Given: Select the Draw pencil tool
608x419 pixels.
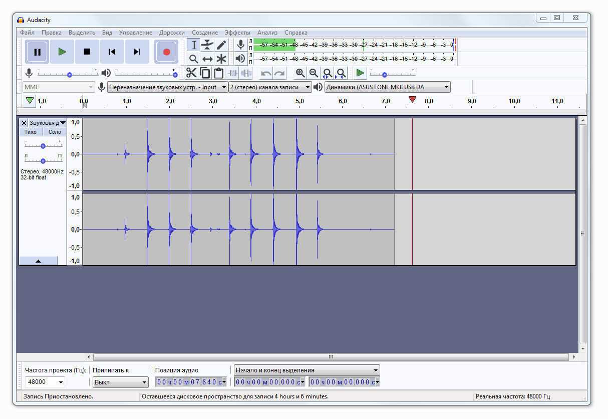Looking at the screenshot, I should (x=221, y=45).
